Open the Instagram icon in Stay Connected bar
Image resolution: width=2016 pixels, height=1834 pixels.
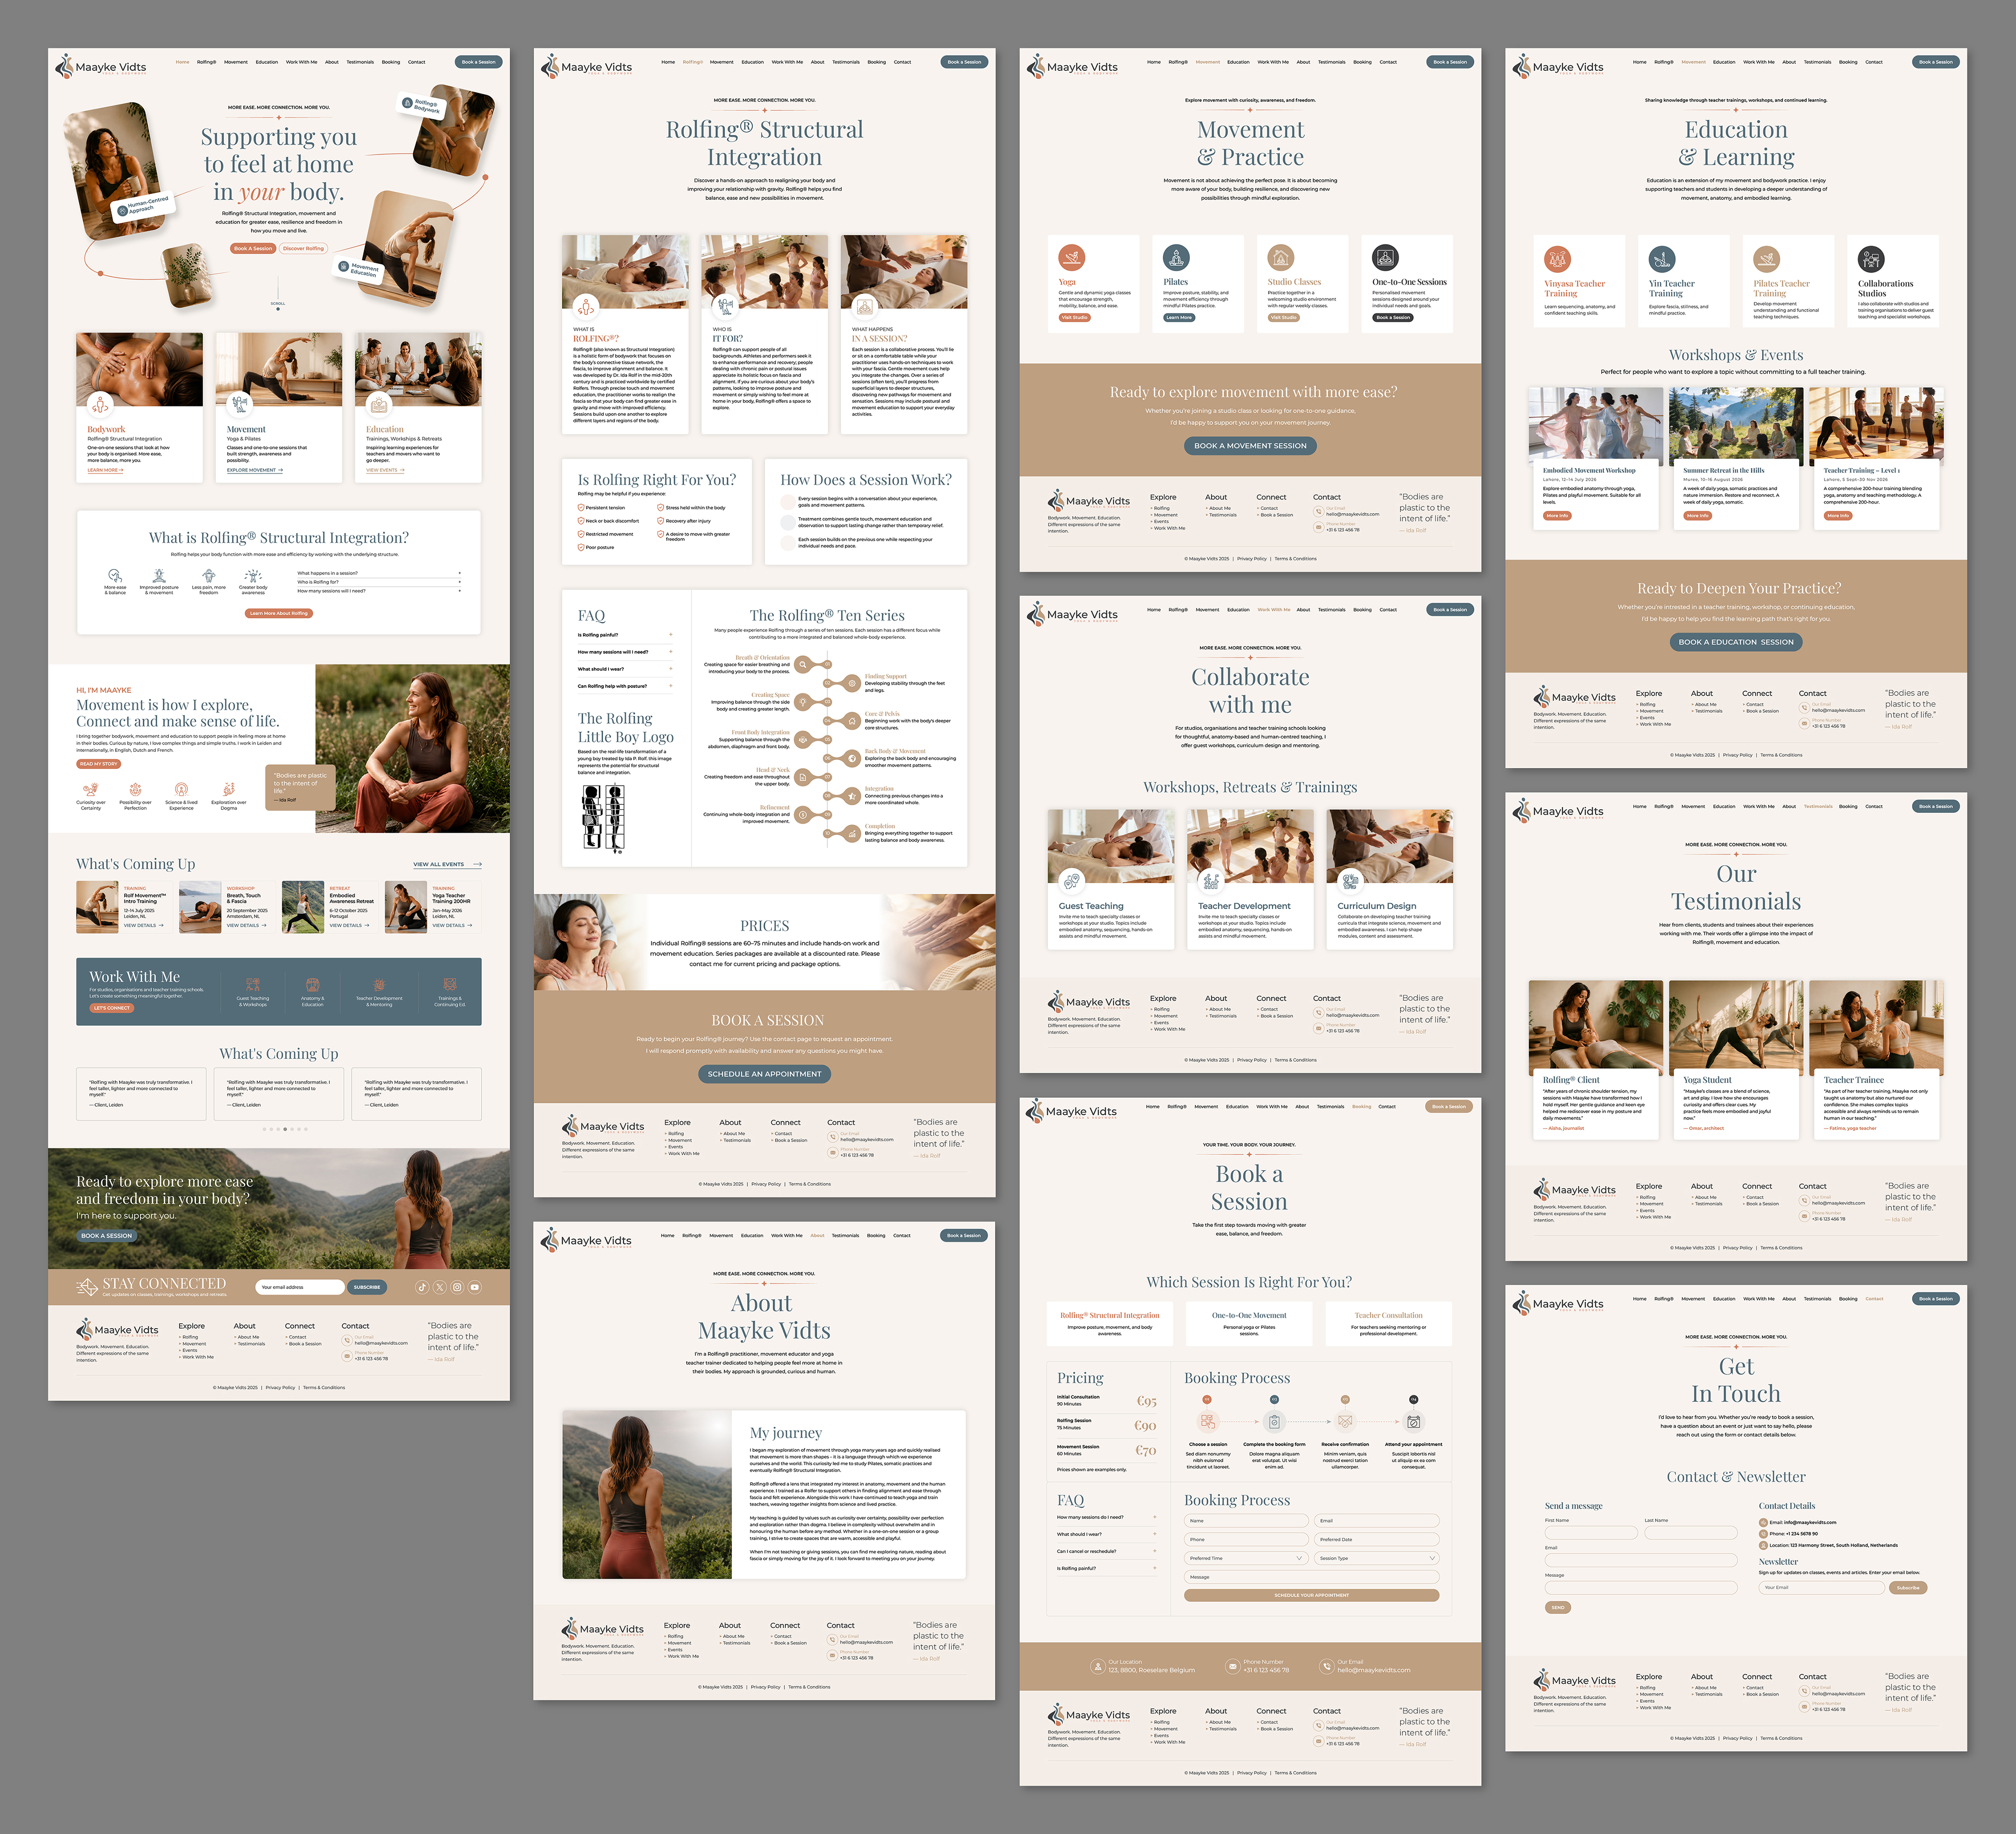point(457,1287)
